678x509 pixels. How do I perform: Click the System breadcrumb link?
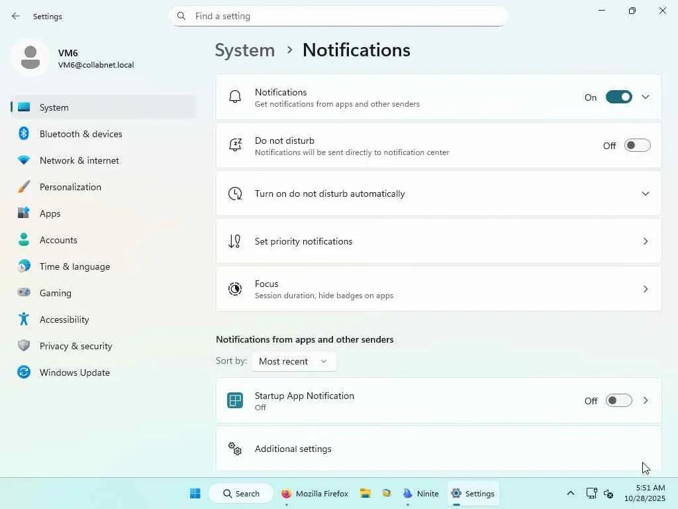245,50
